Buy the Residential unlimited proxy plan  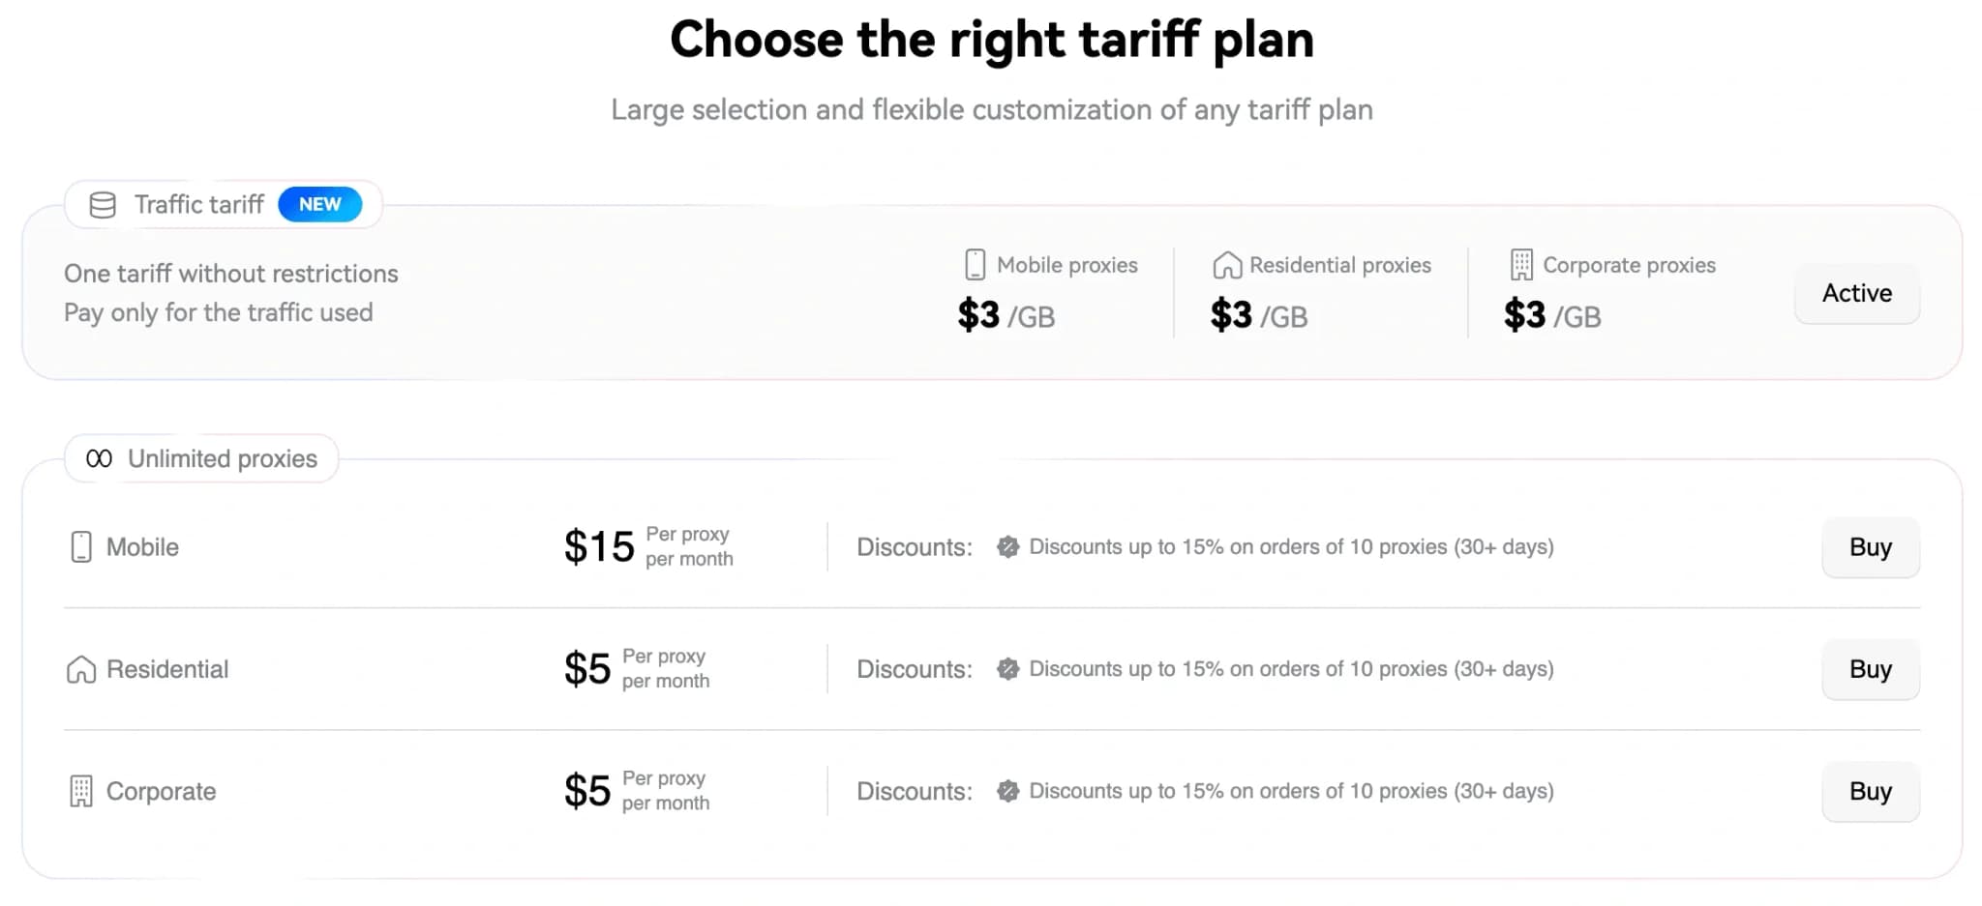(x=1870, y=669)
